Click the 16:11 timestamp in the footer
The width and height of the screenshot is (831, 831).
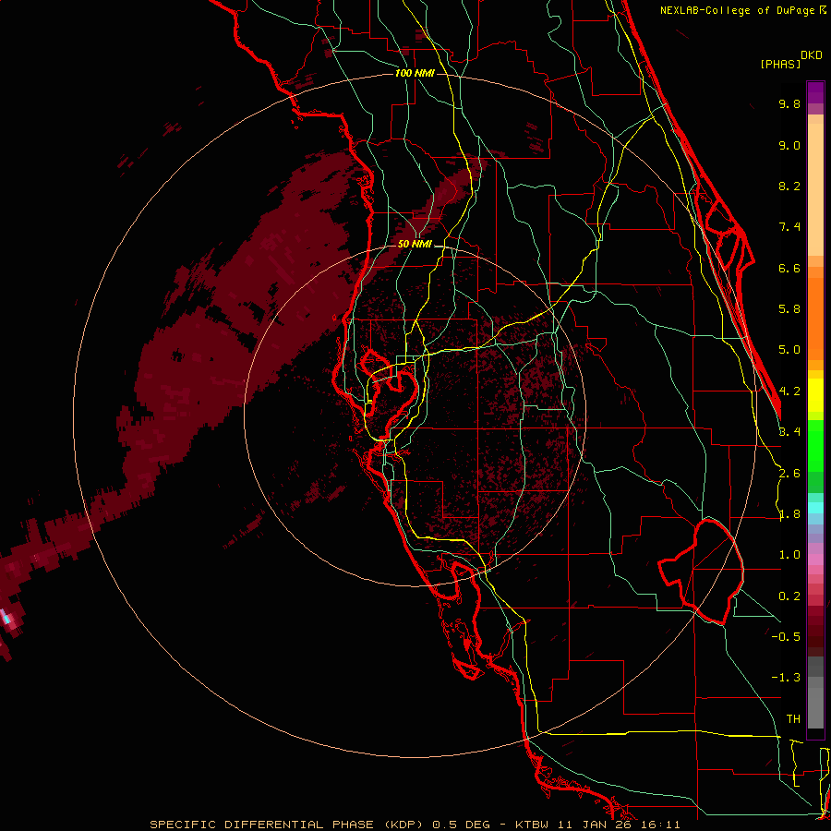point(661,825)
